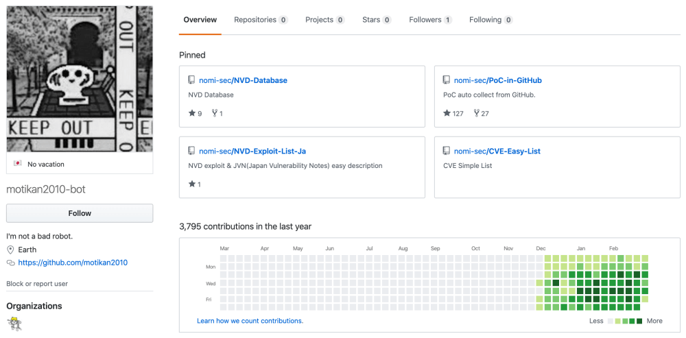The height and width of the screenshot is (338, 686).
Task: Click the Pinned section heading
Action: point(192,55)
